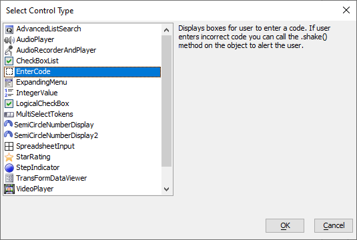
Task: Click the list scroll down arrow
Action: 166,189
